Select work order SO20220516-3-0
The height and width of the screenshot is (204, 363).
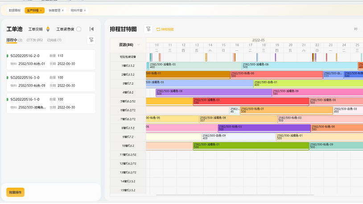tap(51, 82)
